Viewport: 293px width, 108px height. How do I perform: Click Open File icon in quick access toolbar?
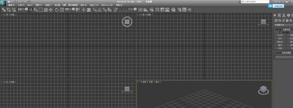pyautogui.click(x=12, y=1)
